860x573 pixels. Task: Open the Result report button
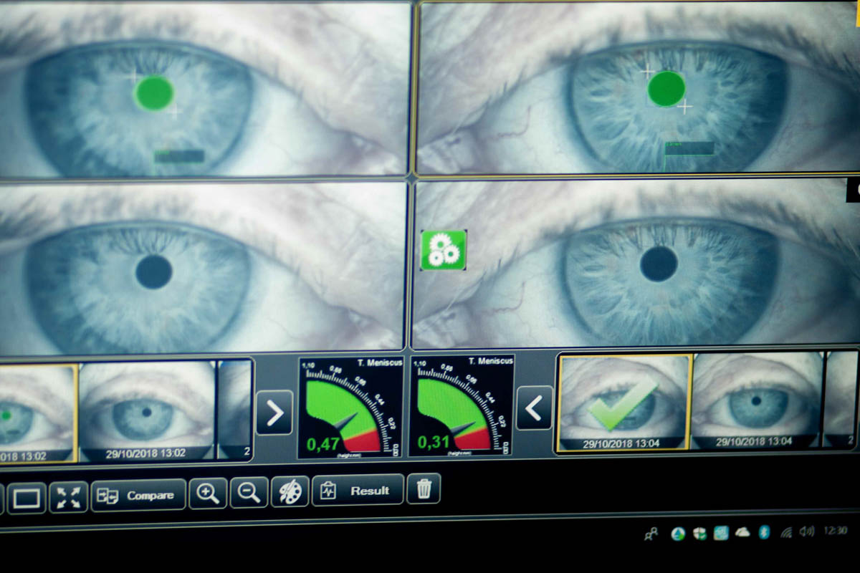coord(358,491)
